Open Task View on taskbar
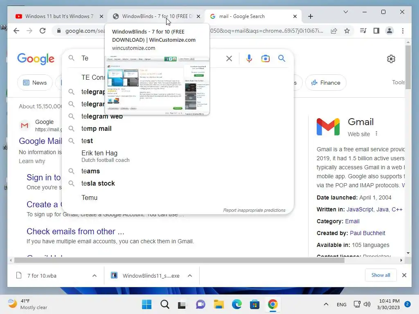This screenshot has width=419, height=314. coord(182,305)
